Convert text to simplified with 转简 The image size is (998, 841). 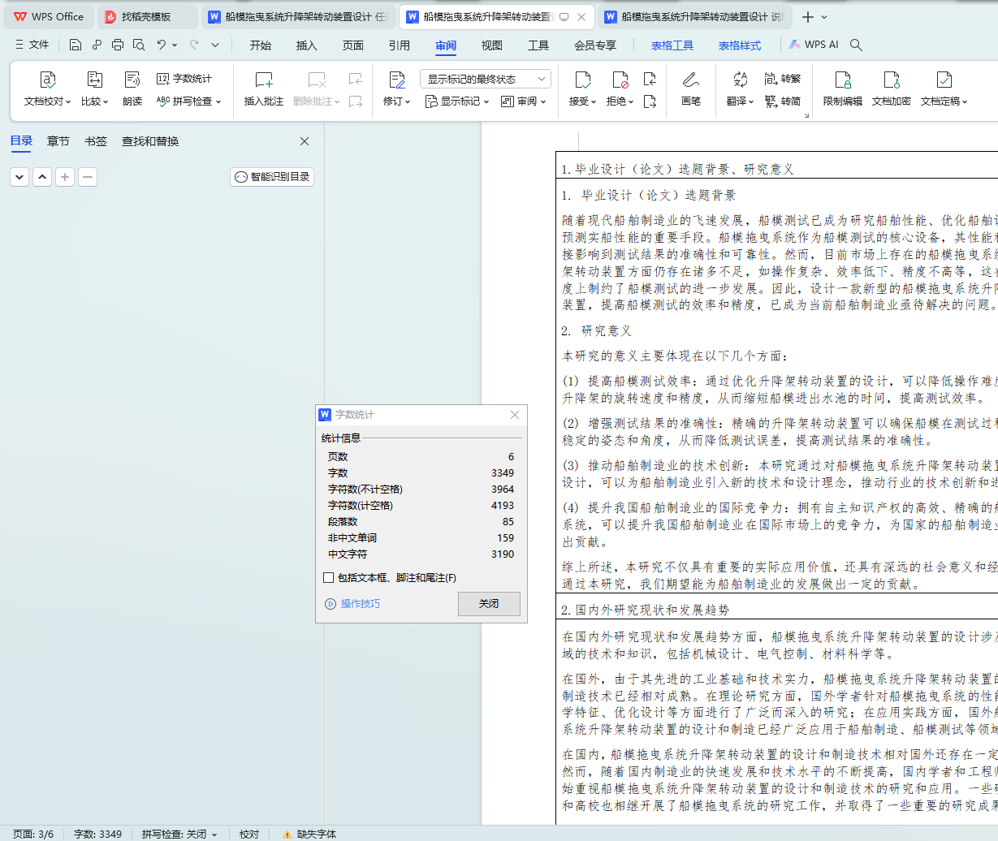(783, 101)
